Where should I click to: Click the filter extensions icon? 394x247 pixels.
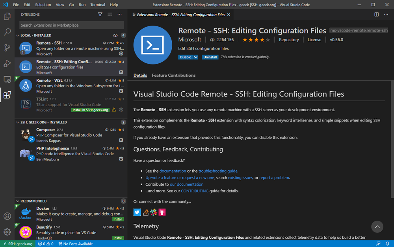point(100,14)
